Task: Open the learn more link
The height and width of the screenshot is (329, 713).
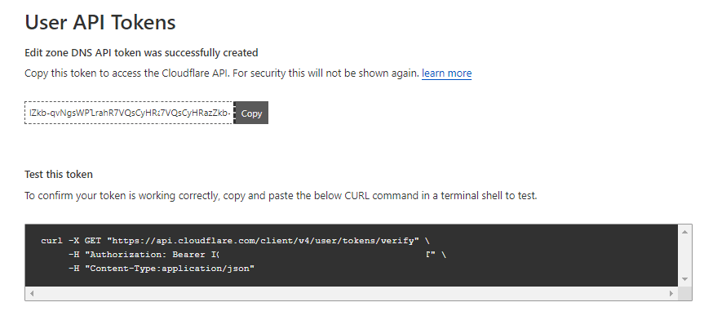Action: [x=446, y=73]
